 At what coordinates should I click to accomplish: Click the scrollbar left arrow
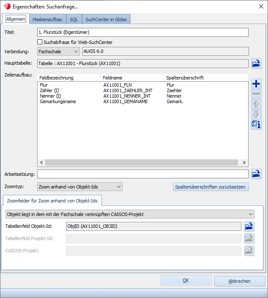[41, 162]
